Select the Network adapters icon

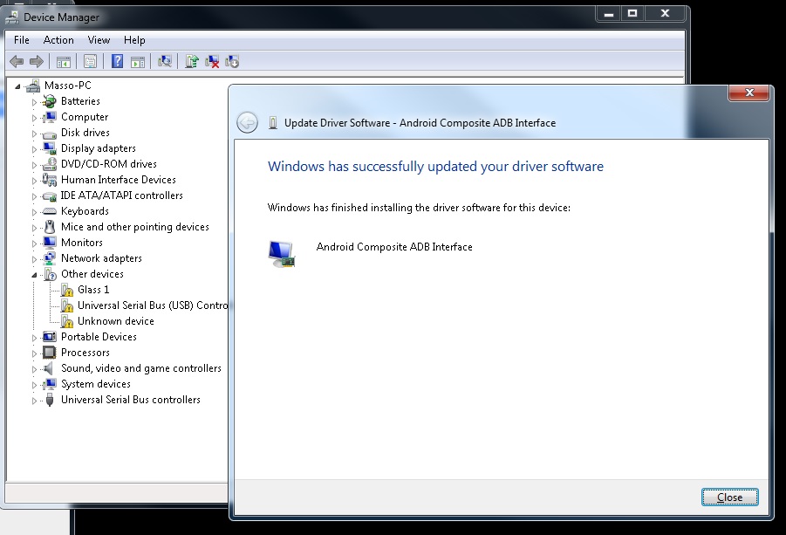(x=49, y=258)
